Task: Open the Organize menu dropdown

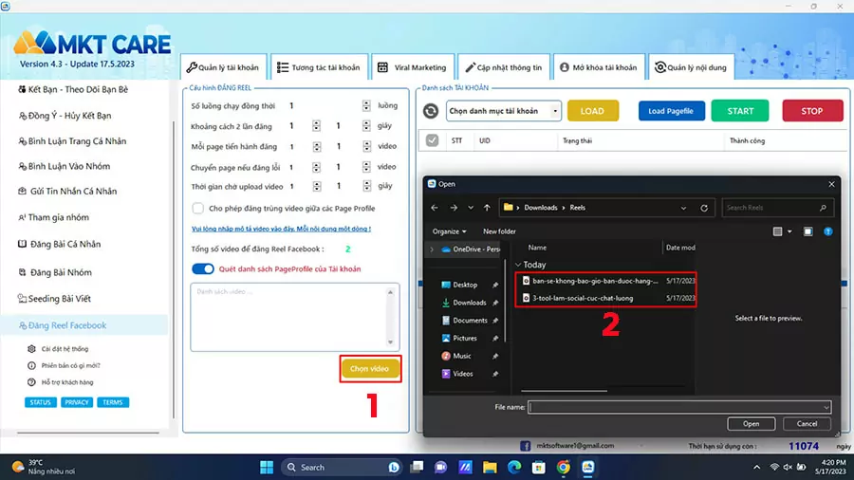Action: click(449, 231)
